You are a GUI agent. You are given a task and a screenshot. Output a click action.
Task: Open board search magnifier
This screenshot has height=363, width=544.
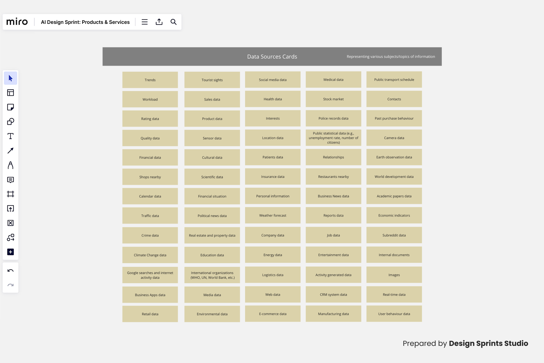click(174, 22)
